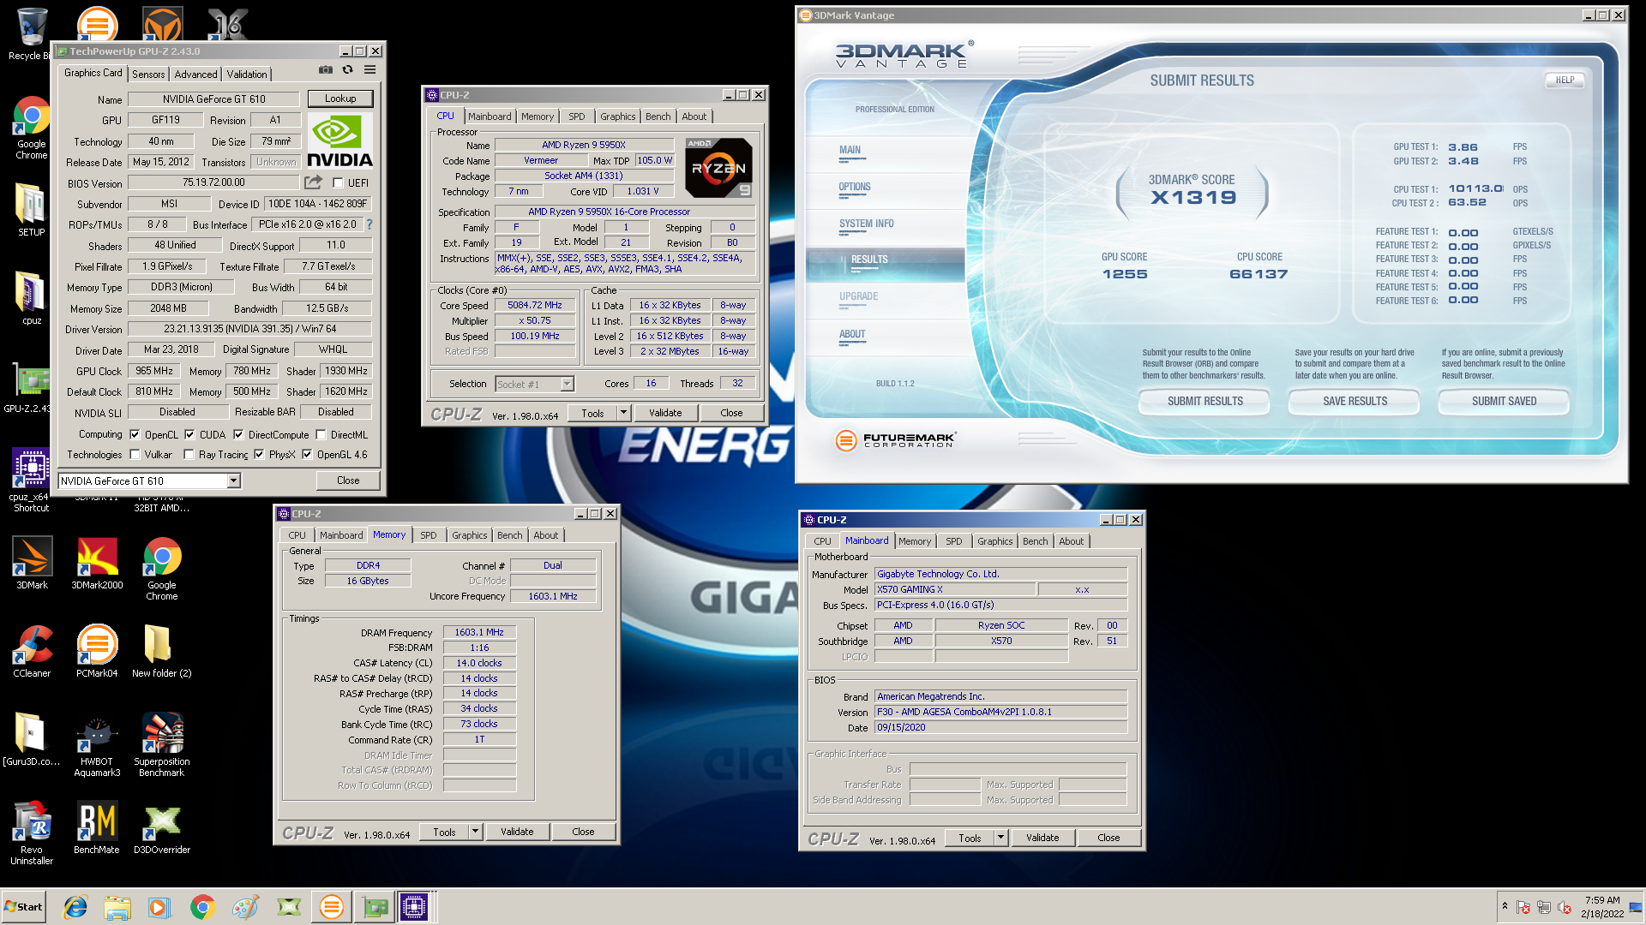Click the NVIDIA logo in GPU-Z
Screen dimensions: 1646x925
point(340,141)
